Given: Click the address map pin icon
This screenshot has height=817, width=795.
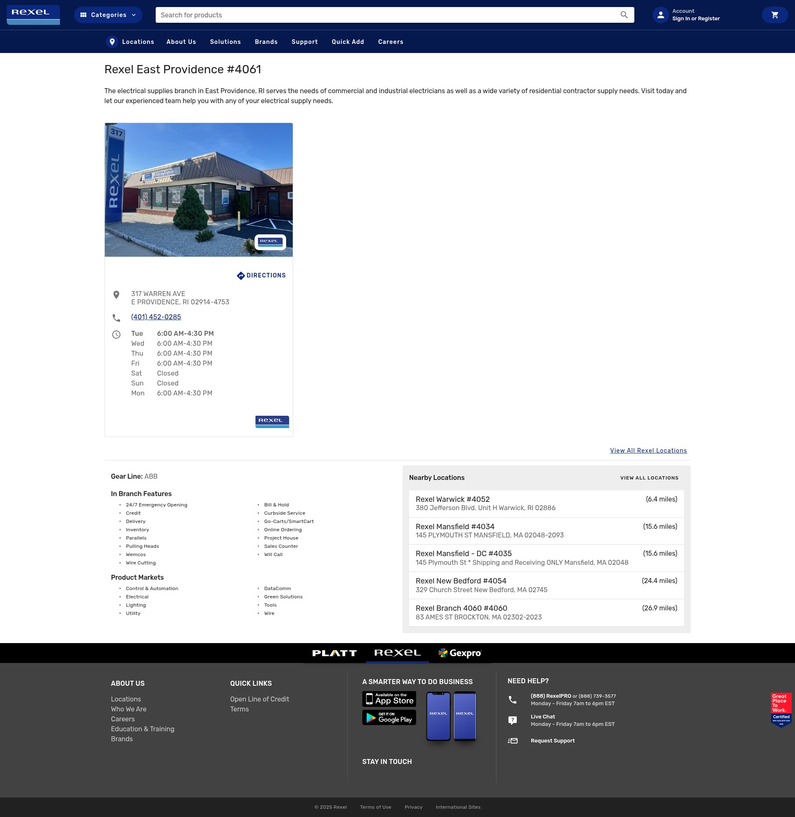Looking at the screenshot, I should coord(116,295).
